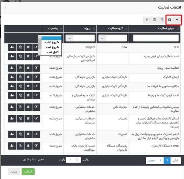Open the '...' button in project filter
This screenshot has height=179, width=184.
[70, 38]
